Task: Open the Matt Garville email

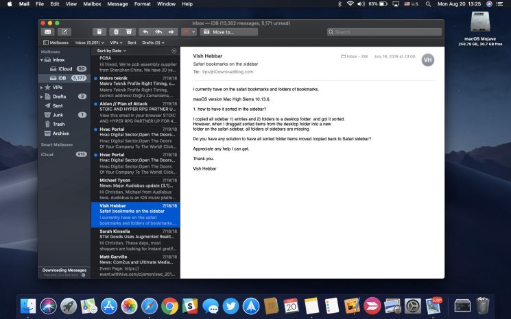Action: (x=136, y=266)
